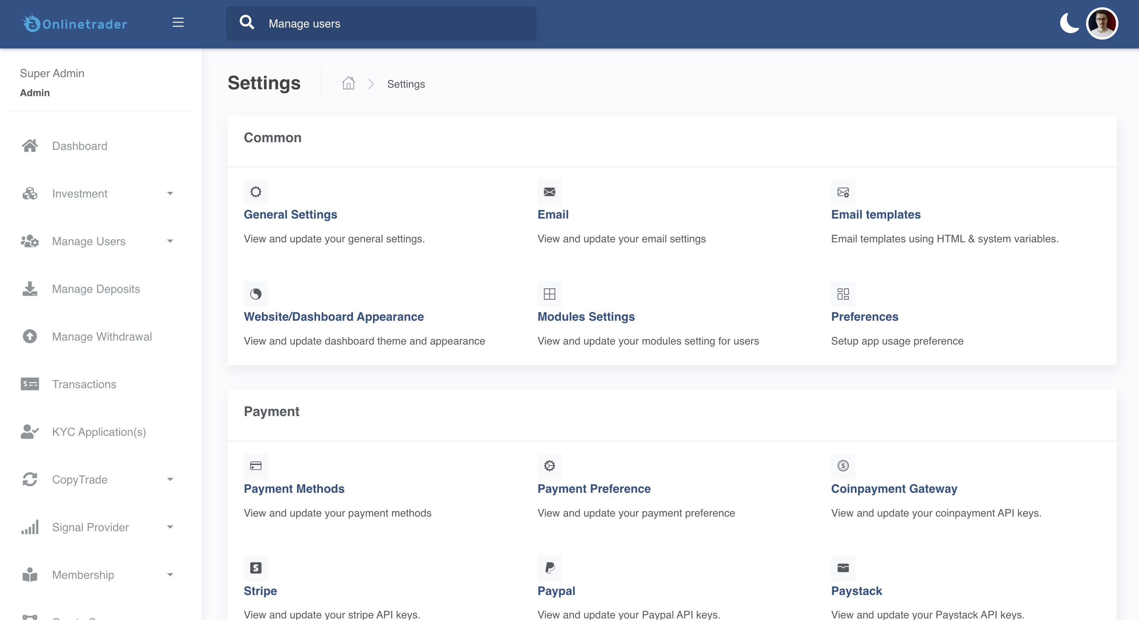1139x620 pixels.
Task: Expand the Signal Provider dropdown arrow
Action: (170, 527)
